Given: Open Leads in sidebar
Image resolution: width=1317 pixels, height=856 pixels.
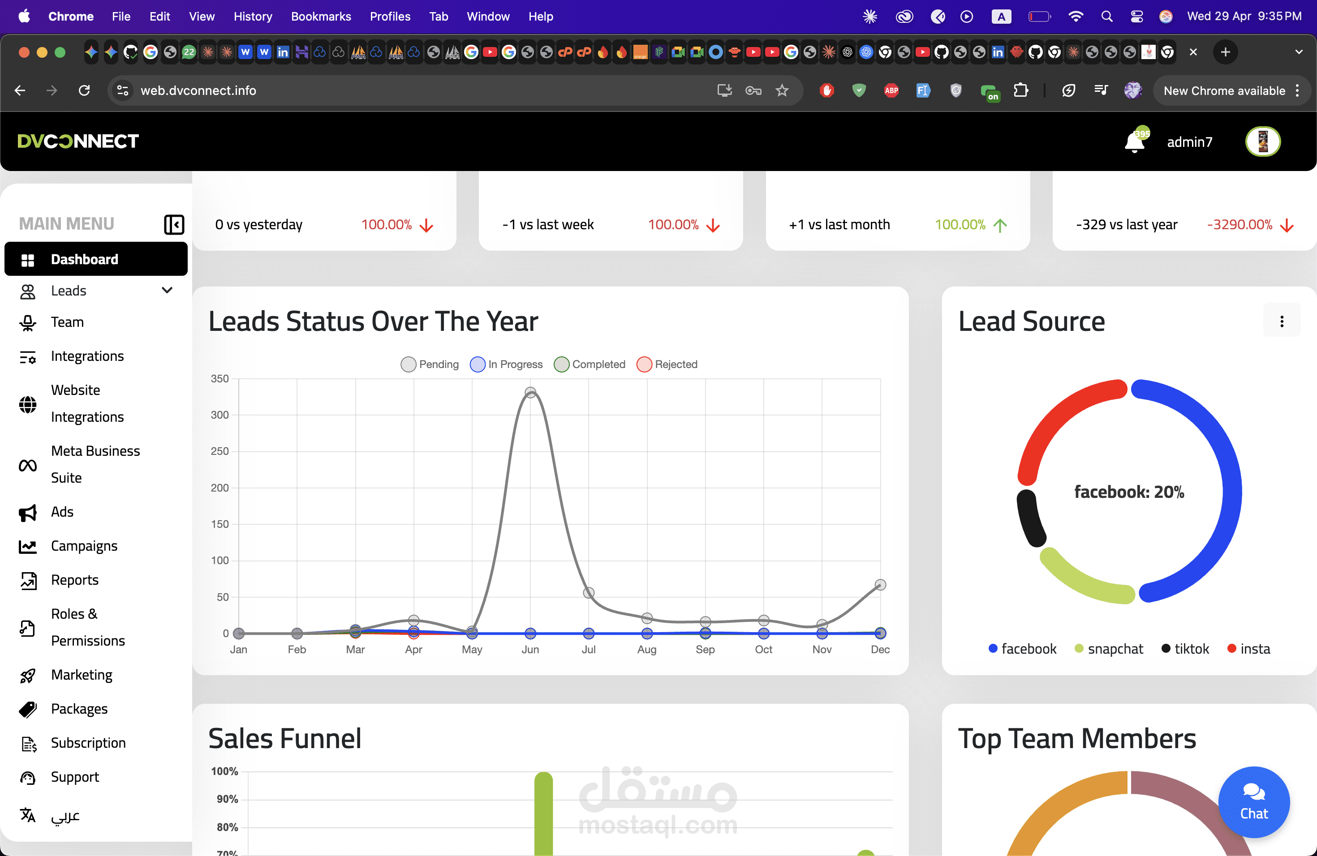Looking at the screenshot, I should coord(69,291).
